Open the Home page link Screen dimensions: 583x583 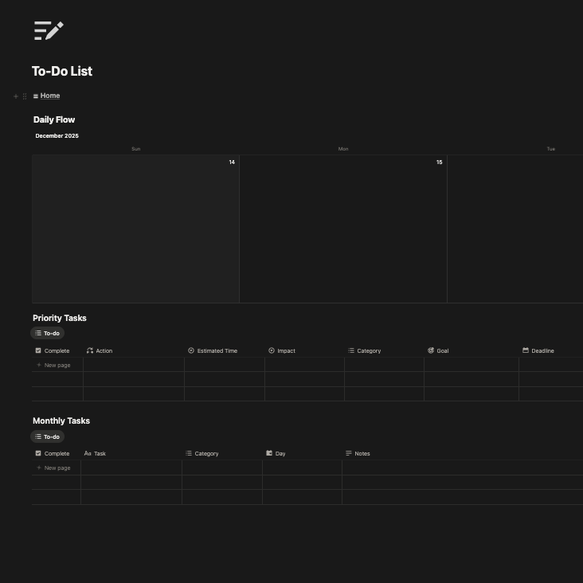(x=49, y=96)
